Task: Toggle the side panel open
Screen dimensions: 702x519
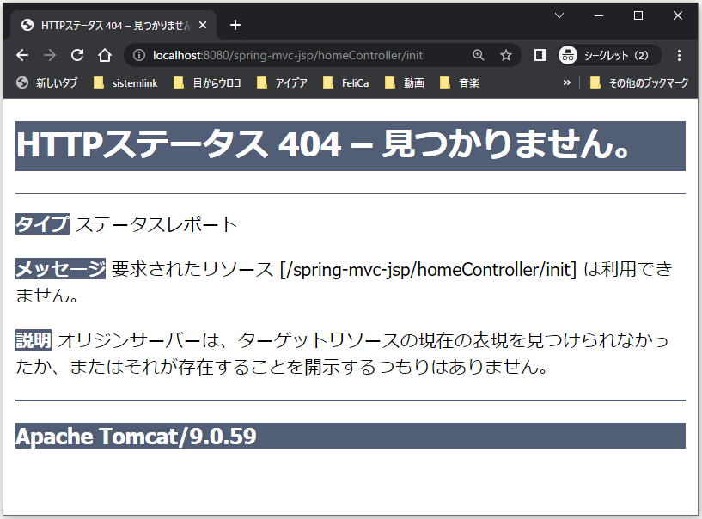Action: pyautogui.click(x=539, y=54)
